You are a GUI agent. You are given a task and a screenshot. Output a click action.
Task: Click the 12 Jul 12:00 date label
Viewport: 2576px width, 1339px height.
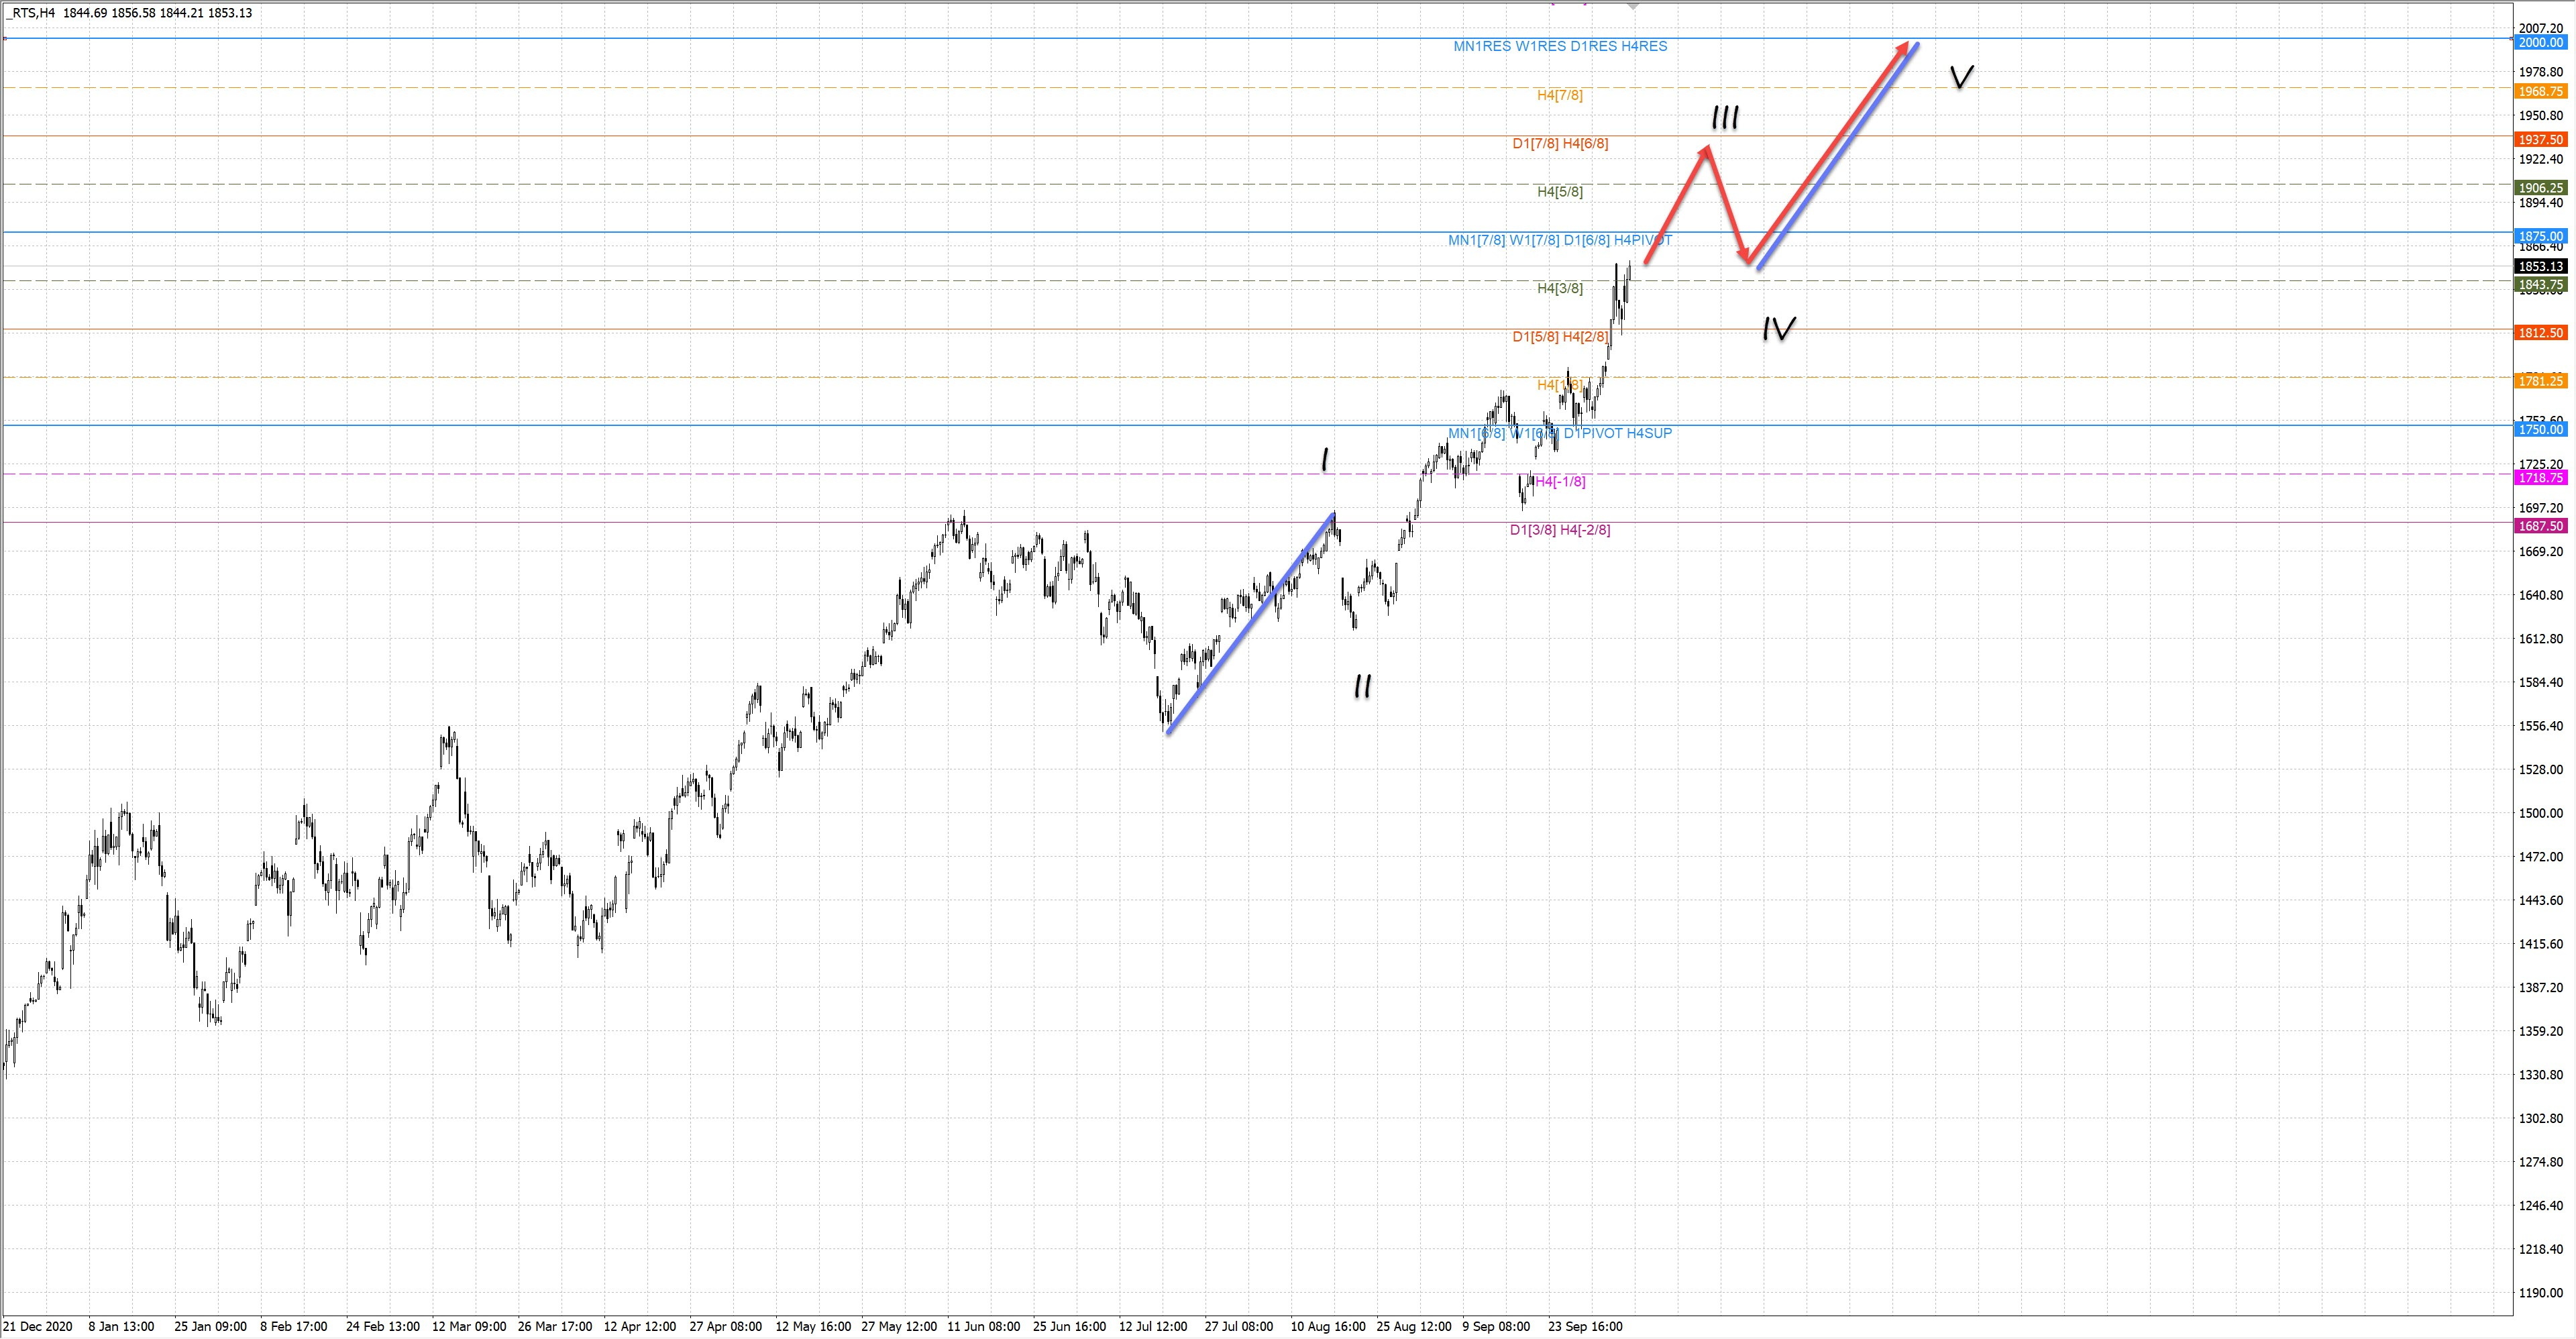tap(1153, 1327)
